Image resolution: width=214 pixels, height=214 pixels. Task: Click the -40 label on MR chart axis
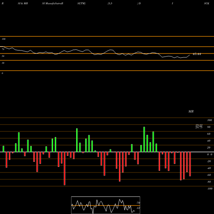coord(209,168)
